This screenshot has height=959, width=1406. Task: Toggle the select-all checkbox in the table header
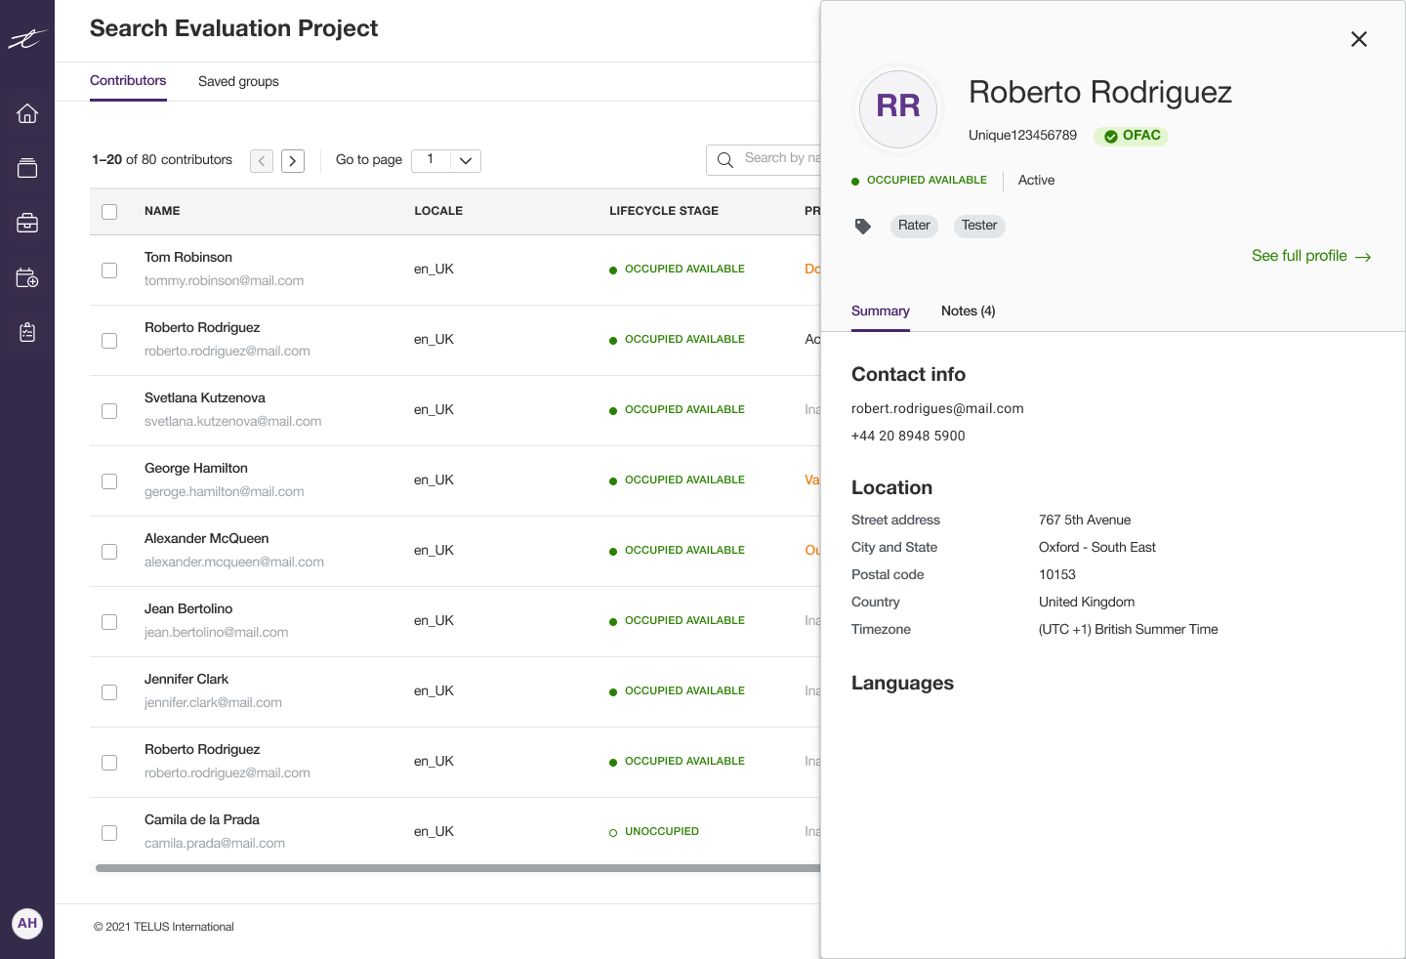109,211
